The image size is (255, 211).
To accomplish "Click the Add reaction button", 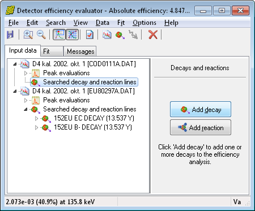I will coord(201,127).
